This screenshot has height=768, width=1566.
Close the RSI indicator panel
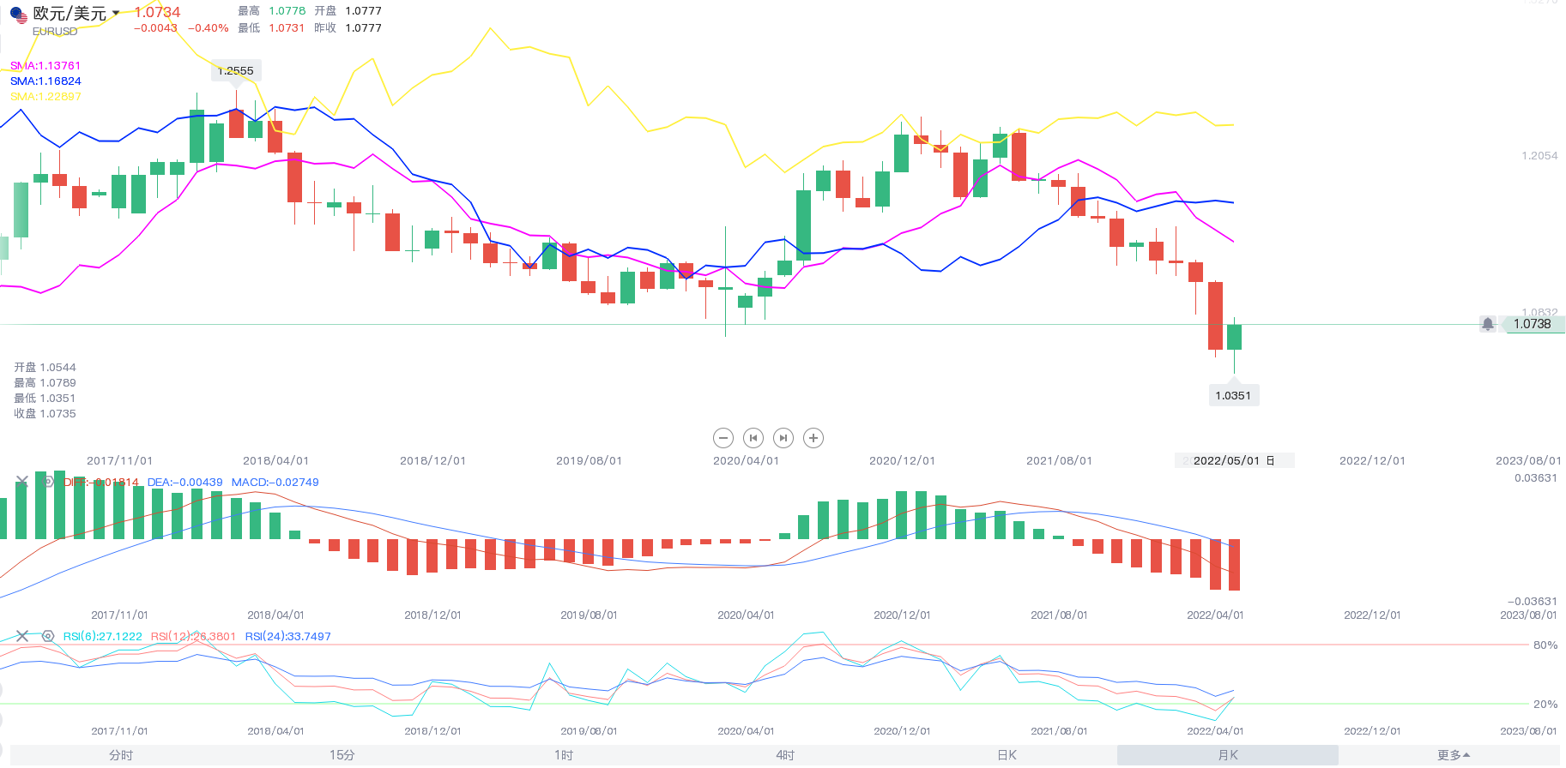click(x=22, y=636)
